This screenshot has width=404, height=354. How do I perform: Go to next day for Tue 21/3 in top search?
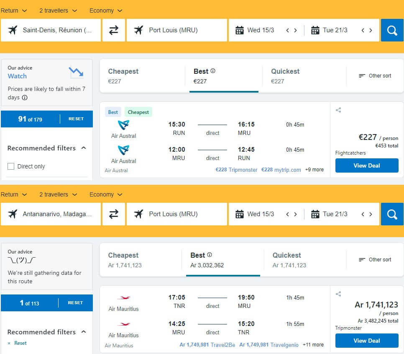pyautogui.click(x=371, y=31)
